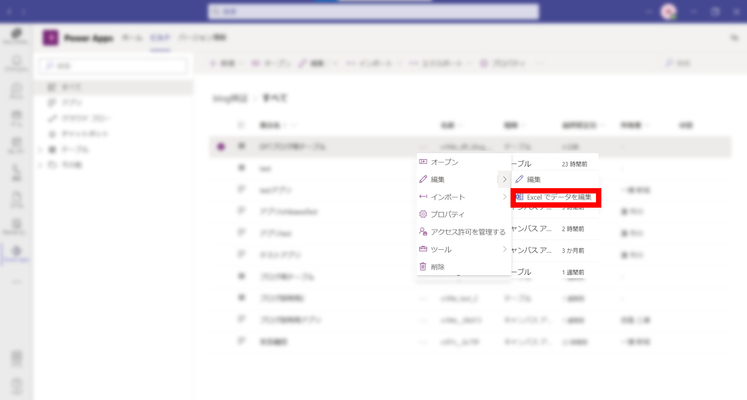Select Excel でデータを編集 in the submenu

coord(559,197)
